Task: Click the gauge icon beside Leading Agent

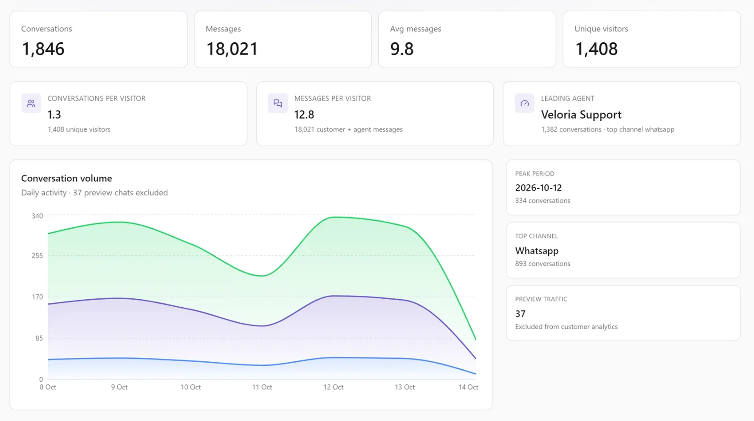Action: point(525,103)
